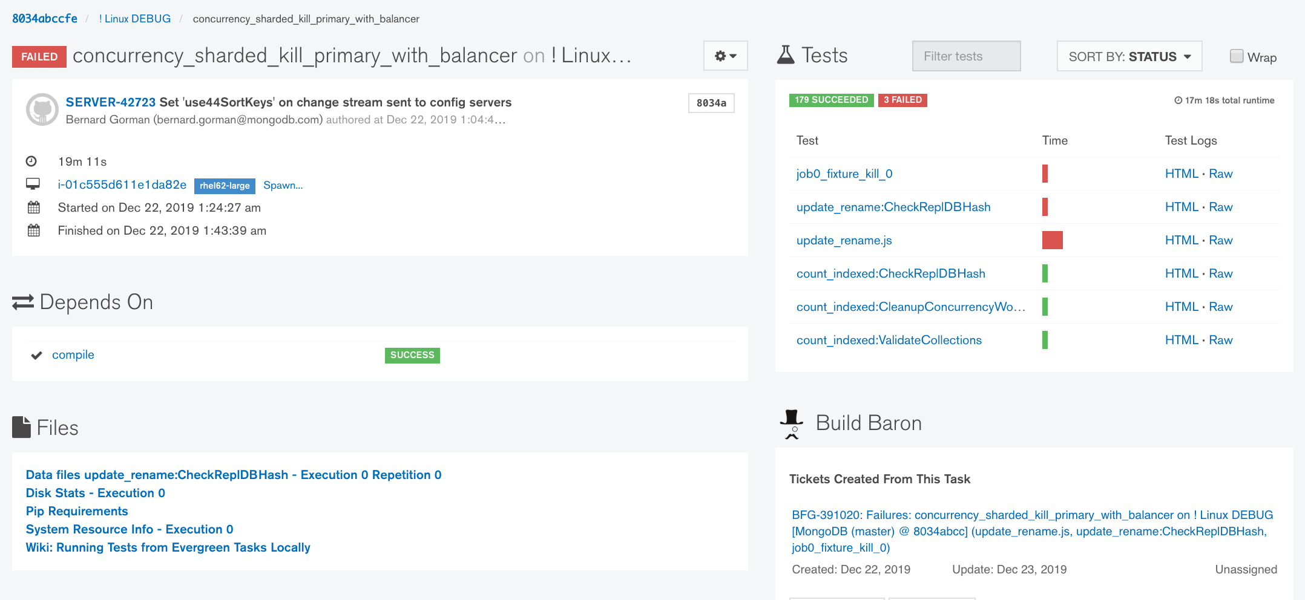Image resolution: width=1305 pixels, height=600 pixels.
Task: Click the 19m 11s duration text
Action: tap(82, 161)
